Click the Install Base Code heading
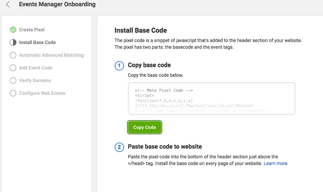 pyautogui.click(x=141, y=31)
